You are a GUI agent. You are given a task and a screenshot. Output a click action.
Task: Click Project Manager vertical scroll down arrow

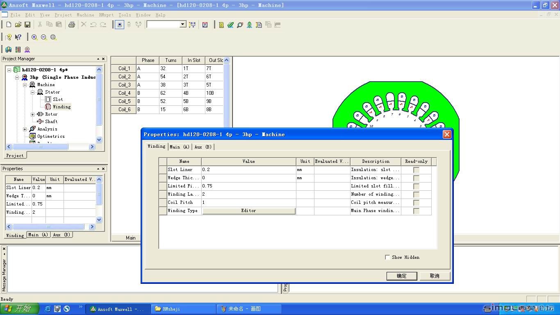tap(99, 140)
